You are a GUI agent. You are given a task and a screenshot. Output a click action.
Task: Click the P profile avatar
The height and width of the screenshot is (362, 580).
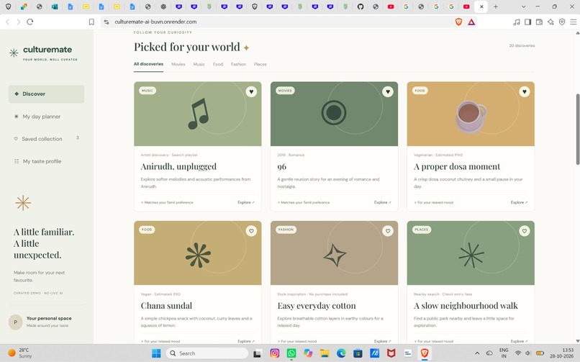pyautogui.click(x=16, y=322)
